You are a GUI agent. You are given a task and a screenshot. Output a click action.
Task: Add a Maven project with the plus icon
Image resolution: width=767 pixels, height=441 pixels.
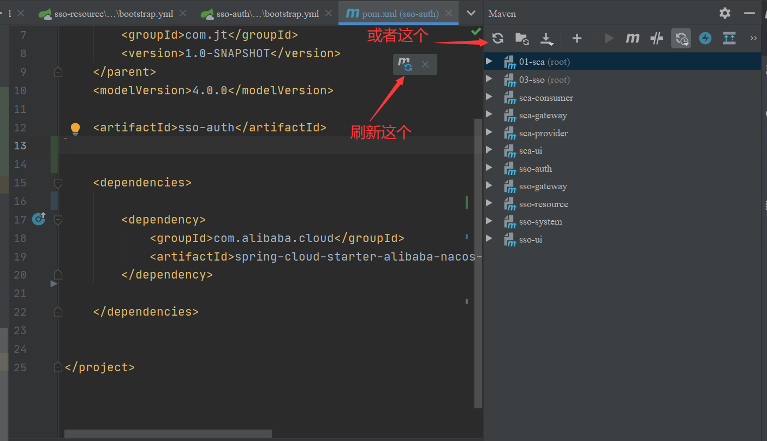pos(576,38)
